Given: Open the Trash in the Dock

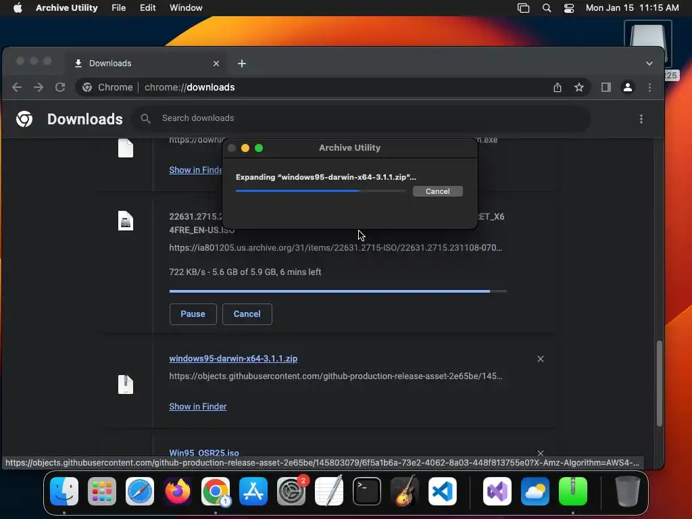Looking at the screenshot, I should pyautogui.click(x=628, y=491).
